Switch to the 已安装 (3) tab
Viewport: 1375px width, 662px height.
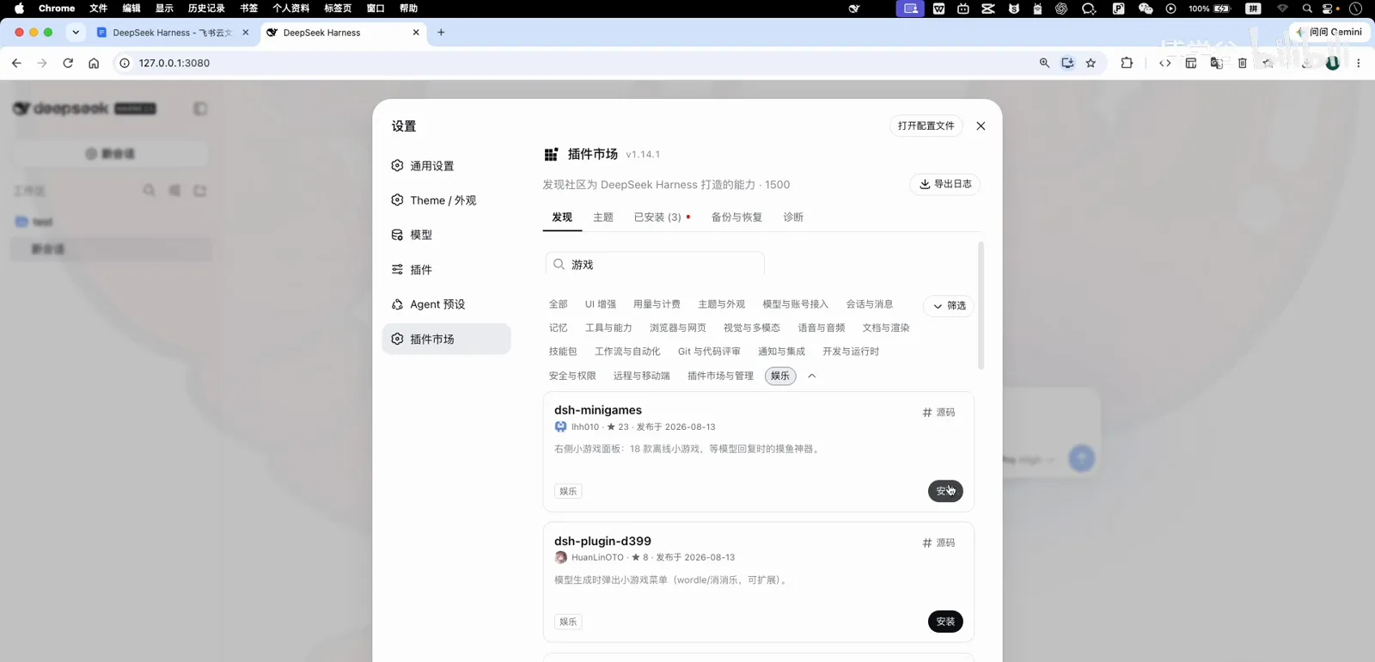(662, 218)
